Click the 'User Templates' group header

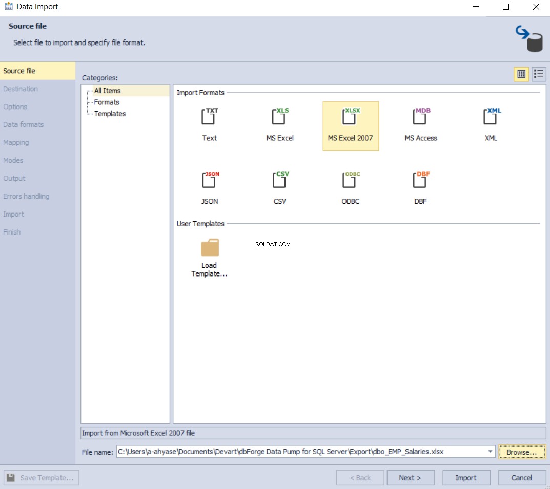pyautogui.click(x=200, y=223)
